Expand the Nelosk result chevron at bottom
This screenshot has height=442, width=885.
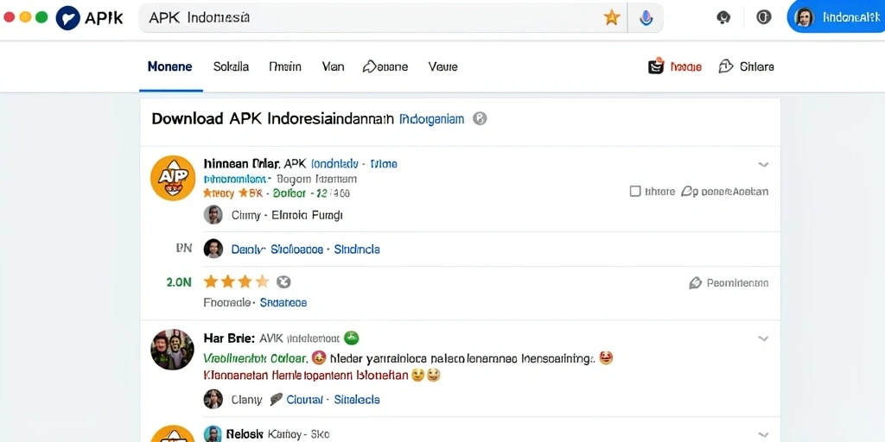click(x=763, y=435)
